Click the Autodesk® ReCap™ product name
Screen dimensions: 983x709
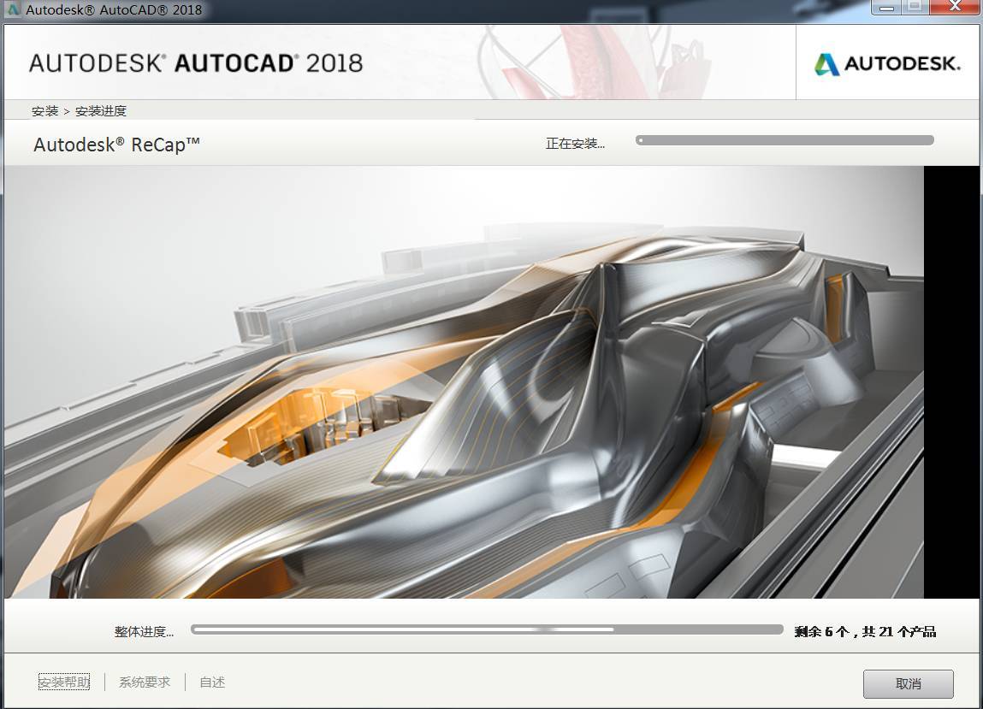pos(116,143)
